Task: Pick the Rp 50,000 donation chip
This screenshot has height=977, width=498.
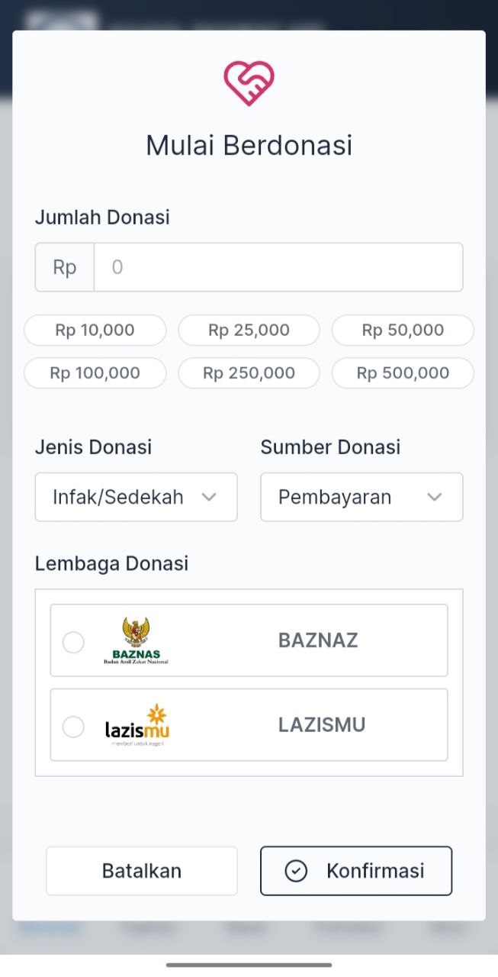Action: [x=403, y=331]
